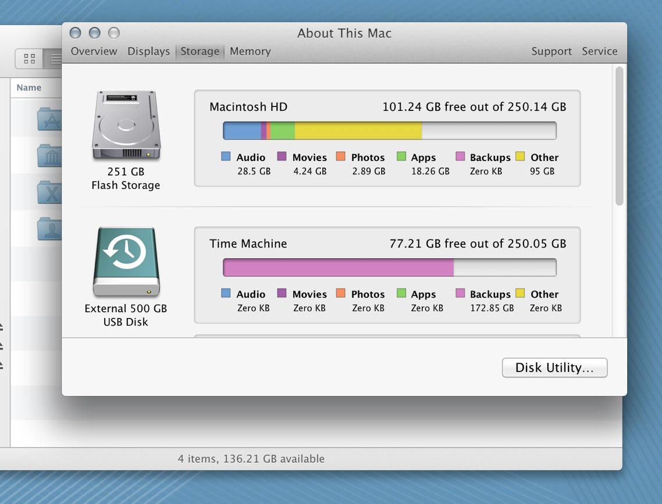Viewport: 662px width, 504px height.
Task: Click the 'External 500 GB USB Disk' label
Action: [126, 315]
